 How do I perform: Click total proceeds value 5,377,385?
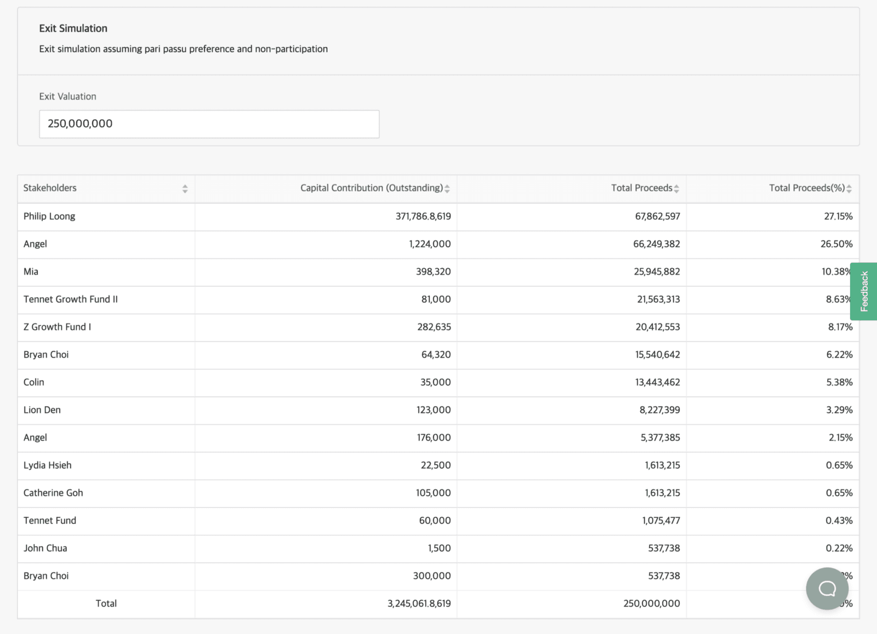(x=660, y=437)
